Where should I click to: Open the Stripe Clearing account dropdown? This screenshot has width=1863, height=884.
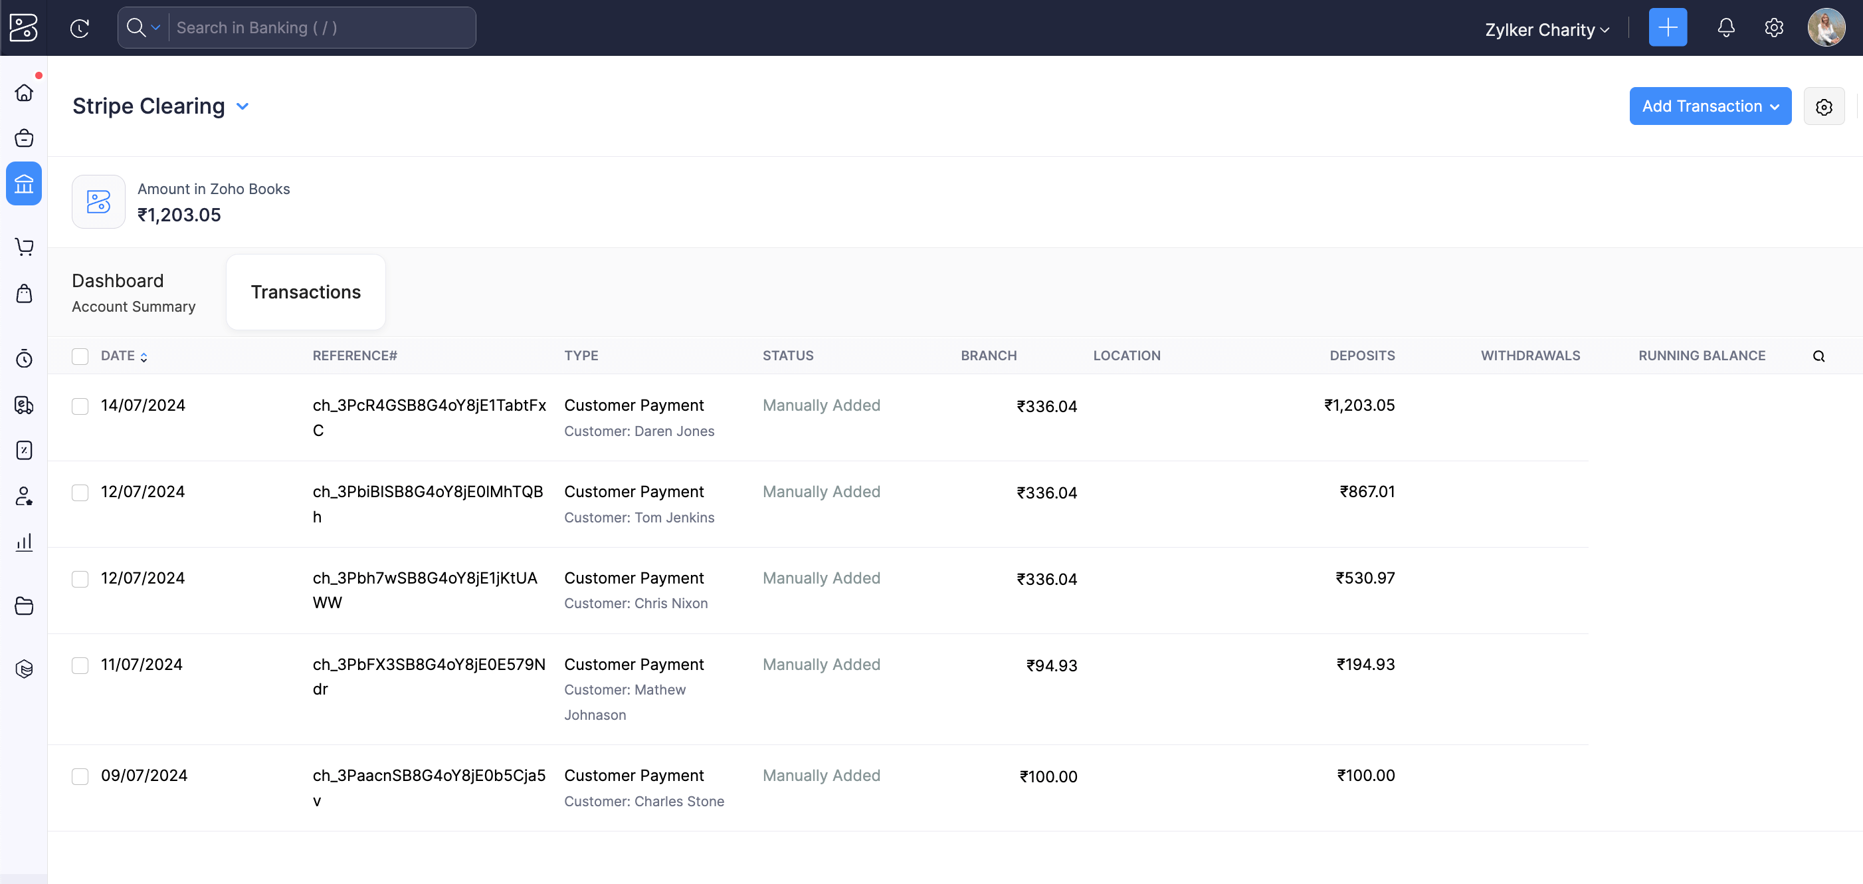(243, 106)
